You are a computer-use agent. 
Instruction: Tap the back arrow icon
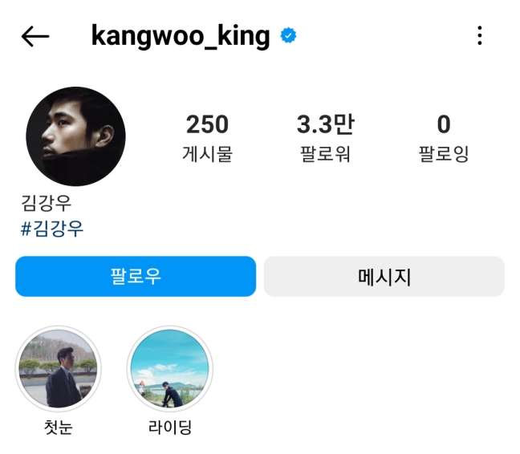[35, 36]
